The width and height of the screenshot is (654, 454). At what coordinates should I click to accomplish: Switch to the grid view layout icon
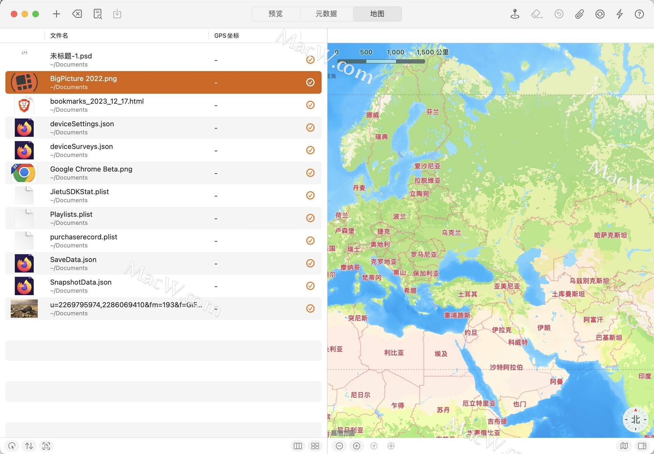(x=315, y=446)
